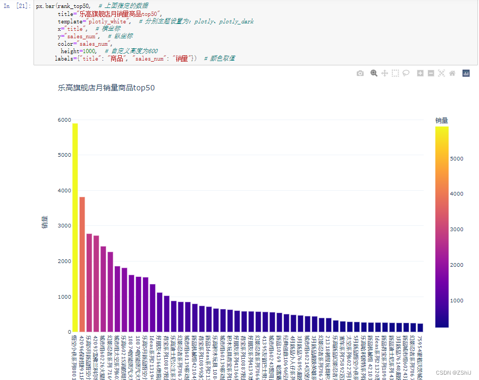Image resolution: width=479 pixels, height=380 pixels.
Task: Choose the Box Select dotted-rectangle tool
Action: click(x=396, y=73)
